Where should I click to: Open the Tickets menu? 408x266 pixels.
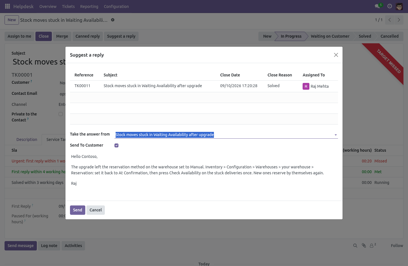pos(68,7)
